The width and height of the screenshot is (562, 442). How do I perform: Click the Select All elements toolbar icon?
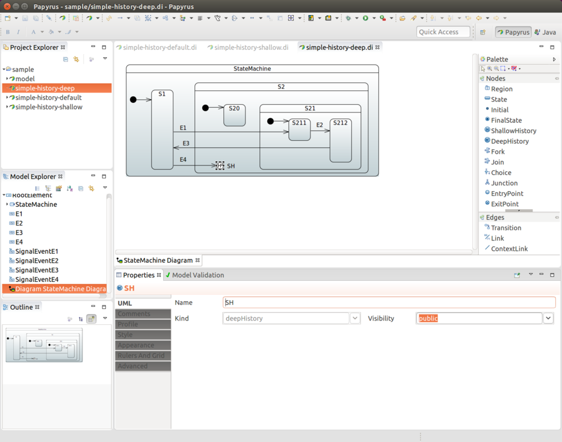[x=147, y=18]
